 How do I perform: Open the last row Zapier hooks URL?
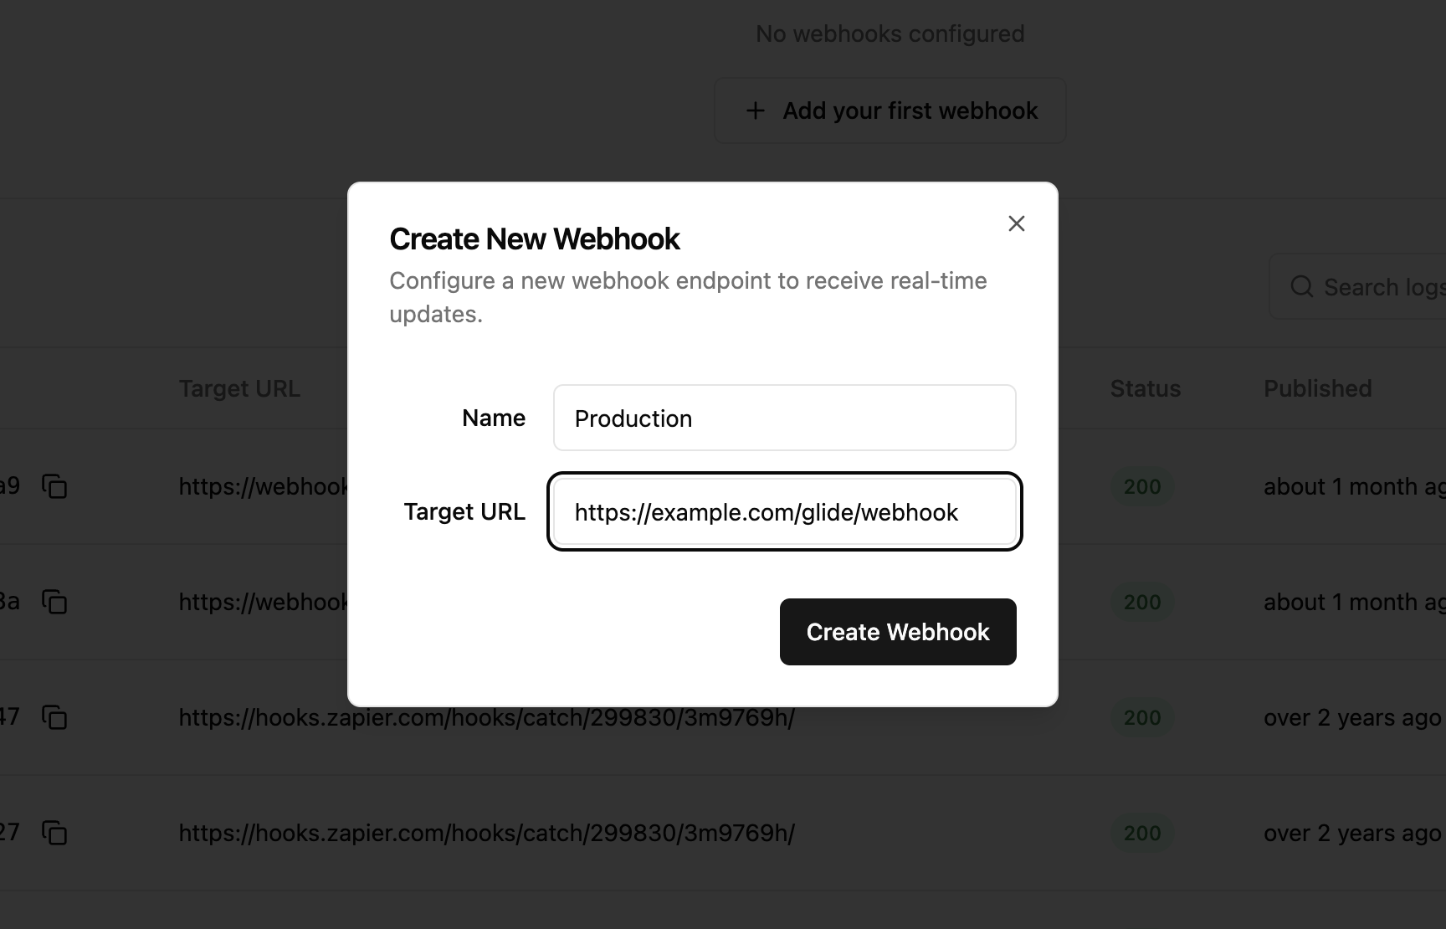point(486,833)
